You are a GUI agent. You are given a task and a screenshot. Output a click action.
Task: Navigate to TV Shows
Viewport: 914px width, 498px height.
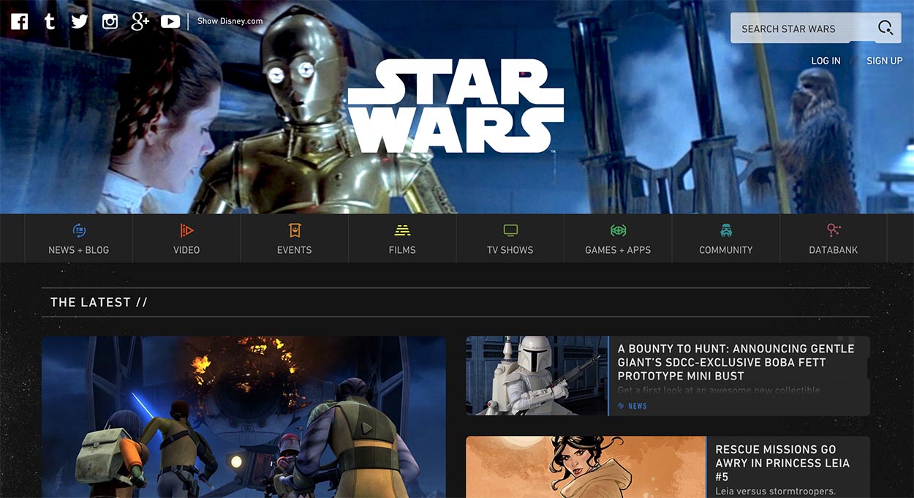[510, 238]
